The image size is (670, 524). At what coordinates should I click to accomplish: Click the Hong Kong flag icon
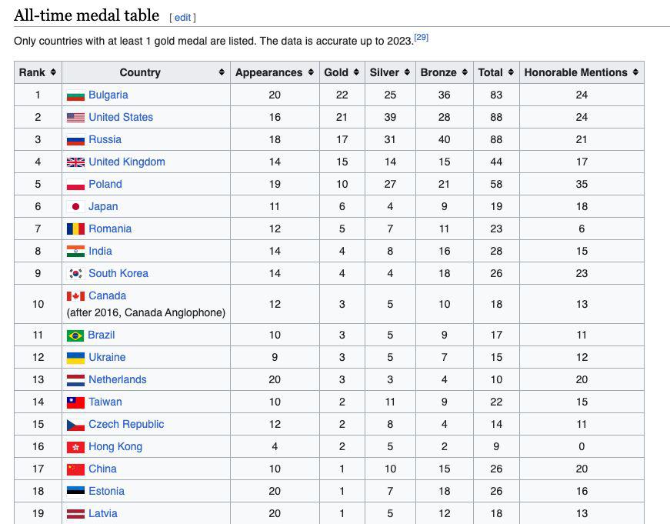[x=75, y=447]
